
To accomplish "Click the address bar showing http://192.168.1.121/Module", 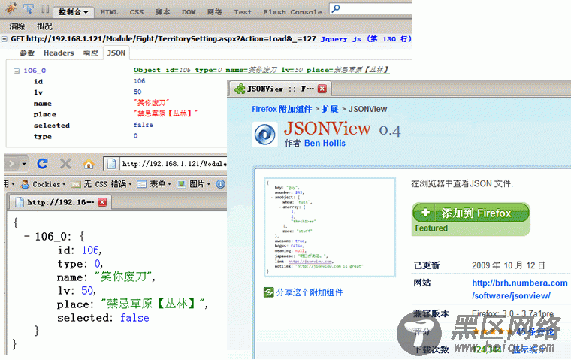I will click(x=174, y=164).
